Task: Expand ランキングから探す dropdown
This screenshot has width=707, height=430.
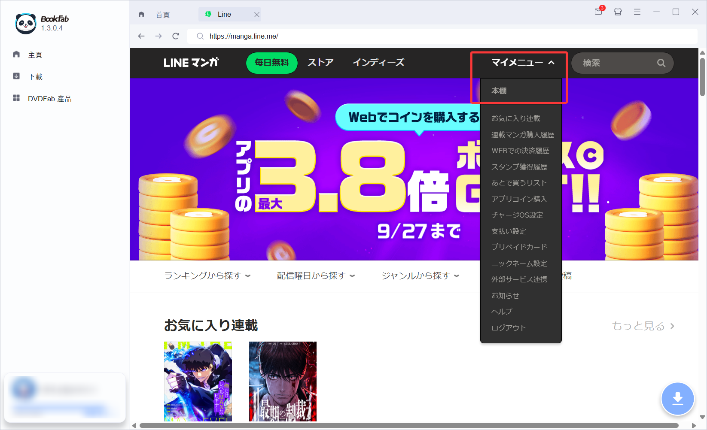Action: click(207, 276)
